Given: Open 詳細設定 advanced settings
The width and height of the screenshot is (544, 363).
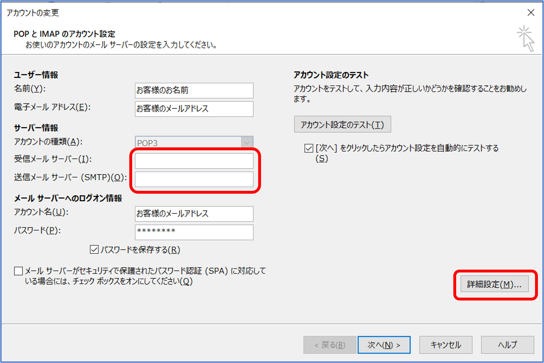Looking at the screenshot, I should click(494, 285).
